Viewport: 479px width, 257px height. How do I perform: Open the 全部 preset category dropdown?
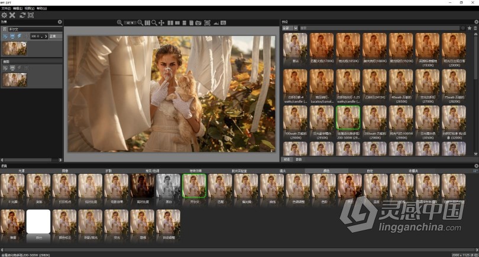click(290, 28)
